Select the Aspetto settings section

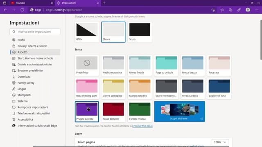(x=35, y=52)
